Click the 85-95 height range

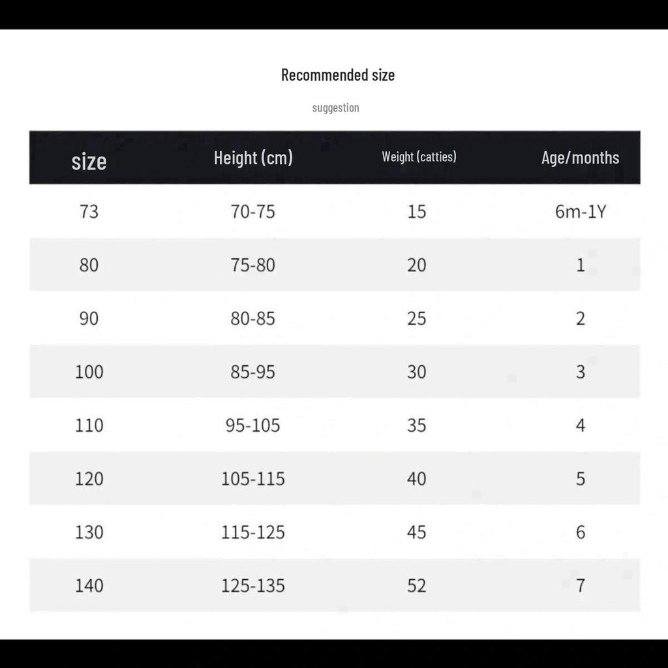coord(253,372)
